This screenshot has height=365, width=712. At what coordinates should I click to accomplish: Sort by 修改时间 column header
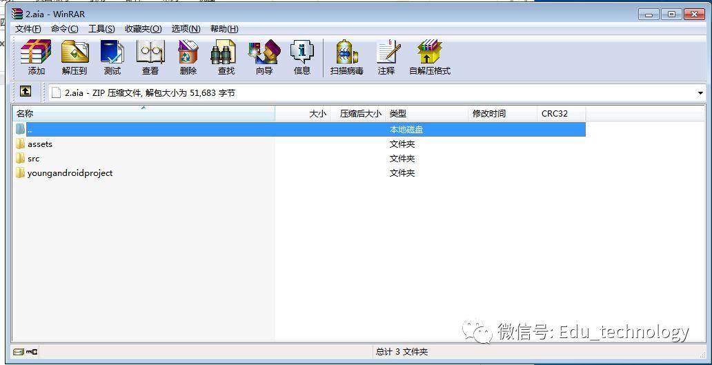(x=502, y=113)
